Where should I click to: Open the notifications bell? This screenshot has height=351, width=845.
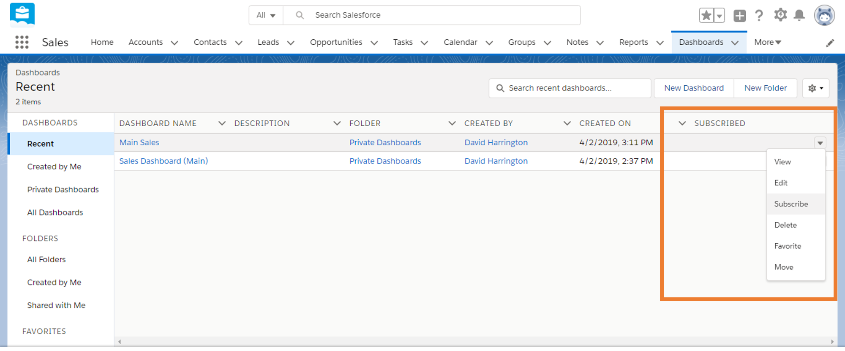pos(799,16)
